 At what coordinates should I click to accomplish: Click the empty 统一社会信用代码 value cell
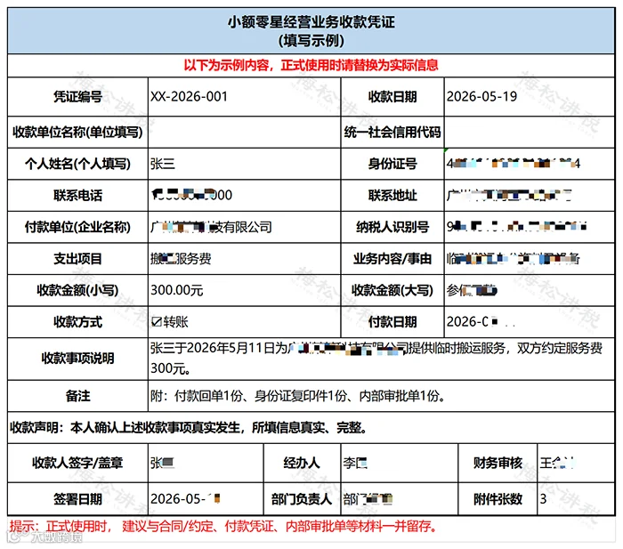[x=530, y=133]
